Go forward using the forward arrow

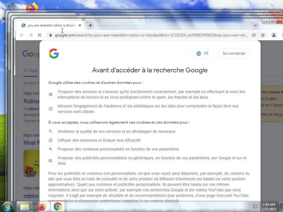pyautogui.click(x=31, y=35)
